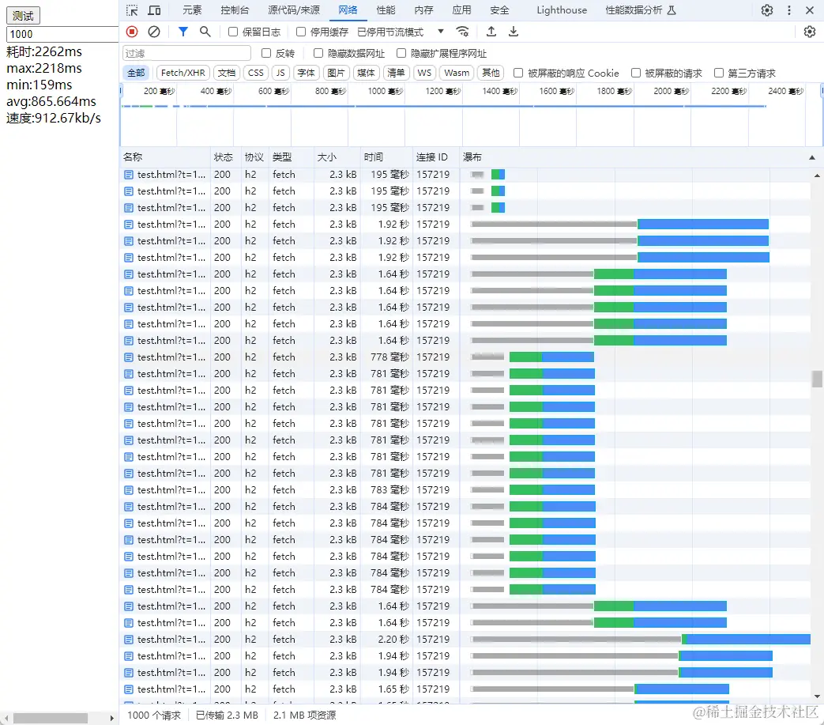The image size is (824, 725).
Task: Click the request list vertical scrollbar thumb
Action: click(x=817, y=379)
